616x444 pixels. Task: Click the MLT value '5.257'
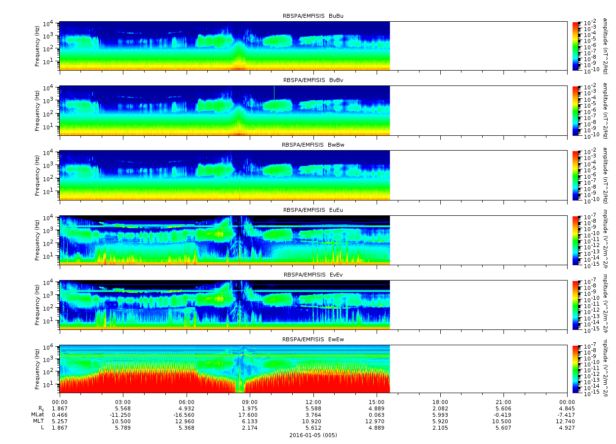60,421
